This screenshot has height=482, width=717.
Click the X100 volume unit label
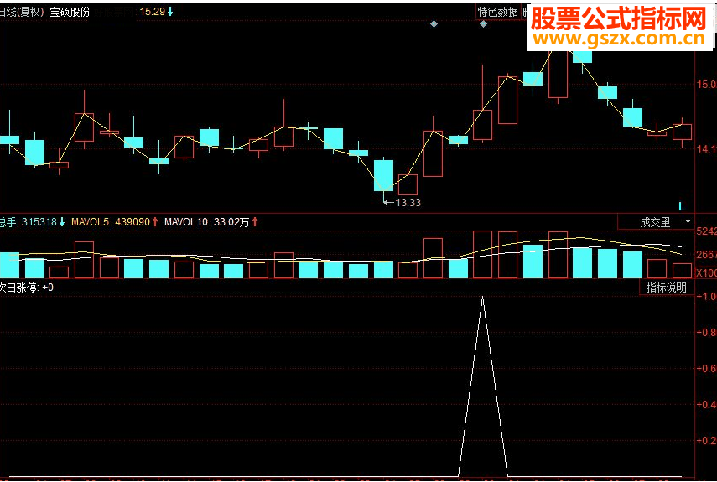point(706,273)
